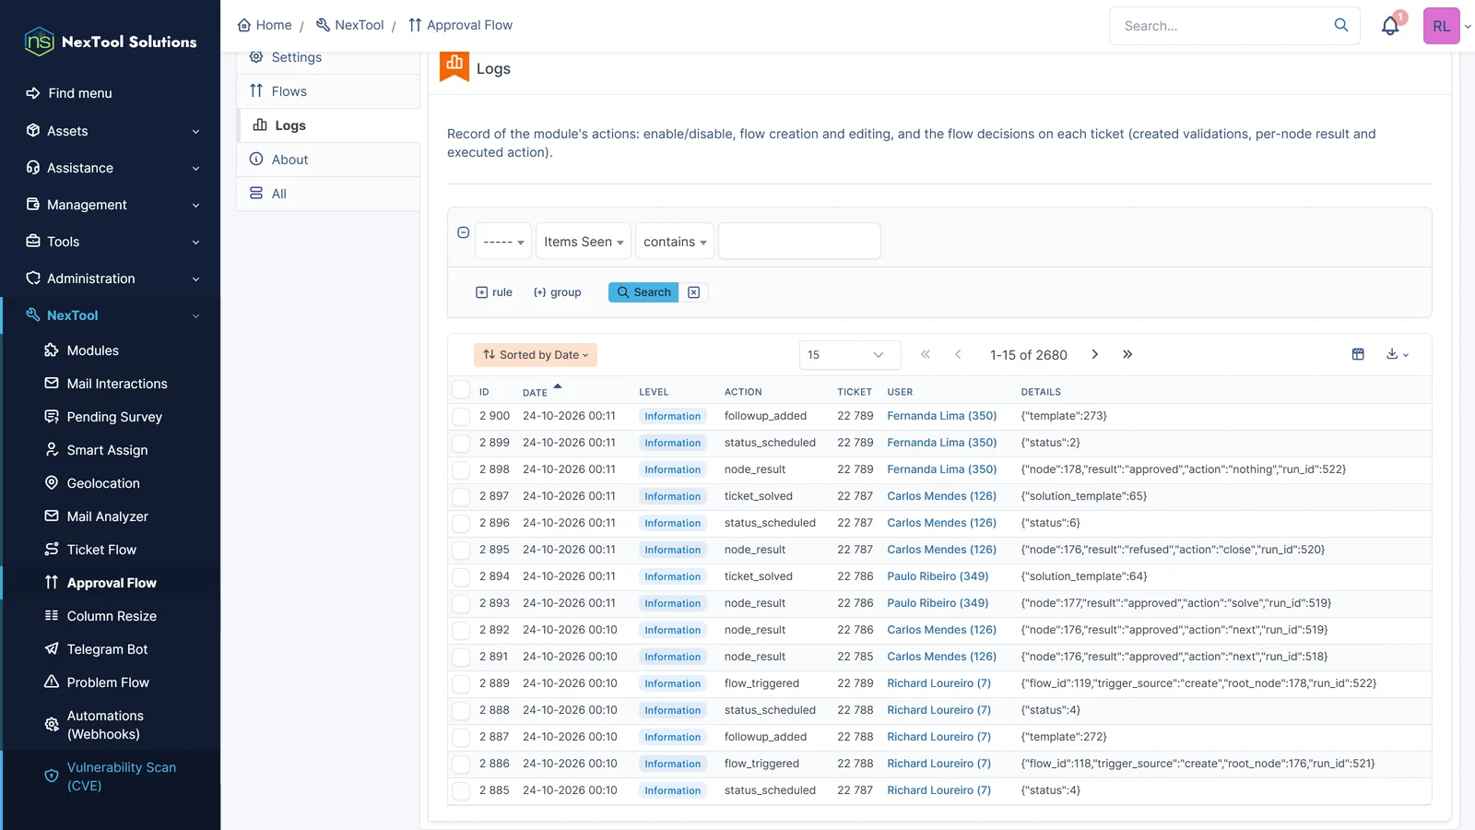Open user Fernanda Lima (350) in row 2 900
The image size is (1475, 830).
point(941,416)
